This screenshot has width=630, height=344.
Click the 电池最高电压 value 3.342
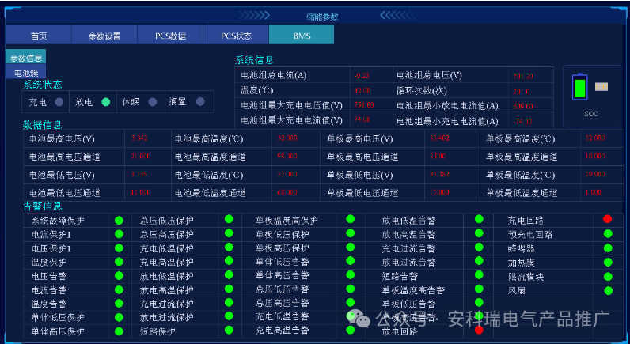pyautogui.click(x=139, y=138)
